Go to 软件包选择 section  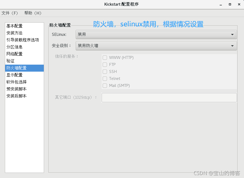tap(16, 82)
